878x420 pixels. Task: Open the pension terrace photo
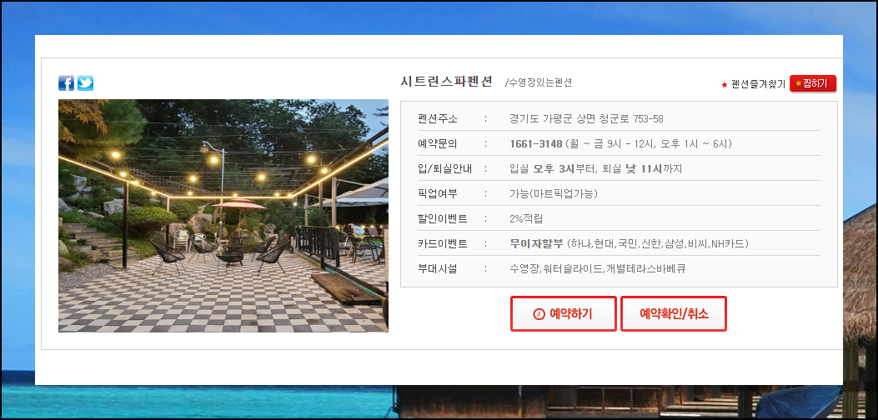(x=223, y=216)
